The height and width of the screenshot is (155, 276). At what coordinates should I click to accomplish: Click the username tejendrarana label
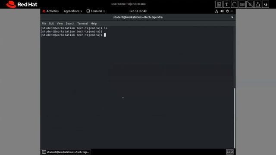[129, 4]
